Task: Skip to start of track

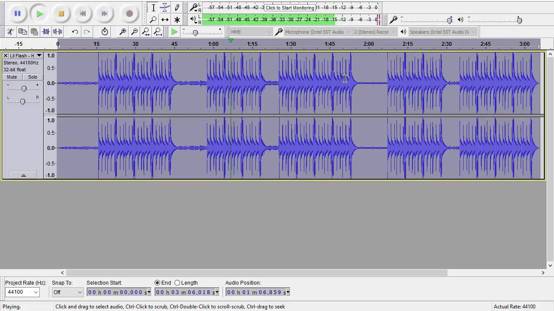Action: tap(83, 13)
